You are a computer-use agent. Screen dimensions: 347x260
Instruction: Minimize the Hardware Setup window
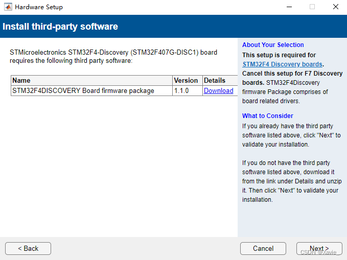click(x=289, y=7)
